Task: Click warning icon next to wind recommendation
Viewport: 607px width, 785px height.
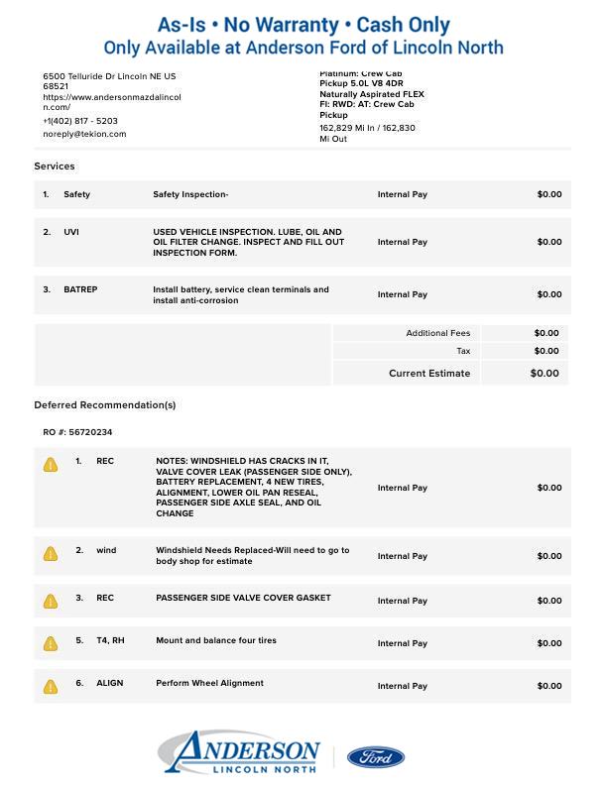Action: click(51, 554)
